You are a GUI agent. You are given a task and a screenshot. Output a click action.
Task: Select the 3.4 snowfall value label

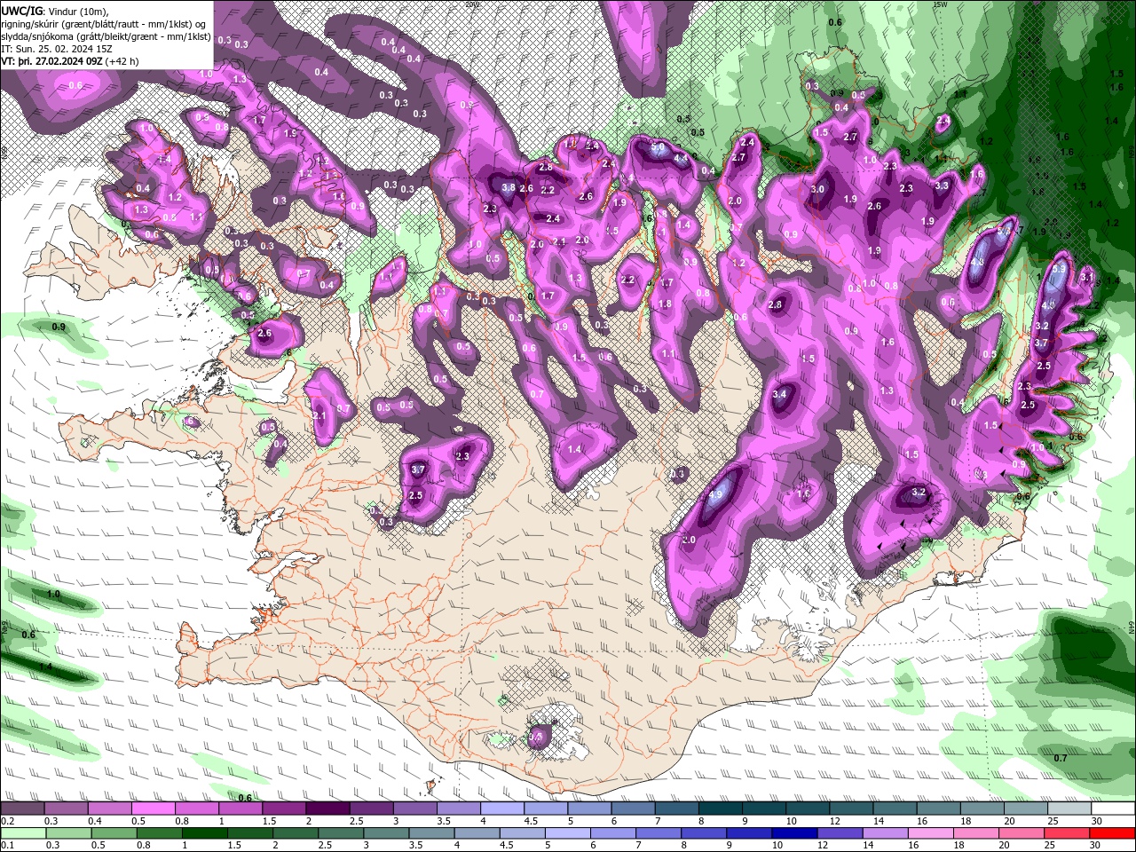[x=780, y=394]
